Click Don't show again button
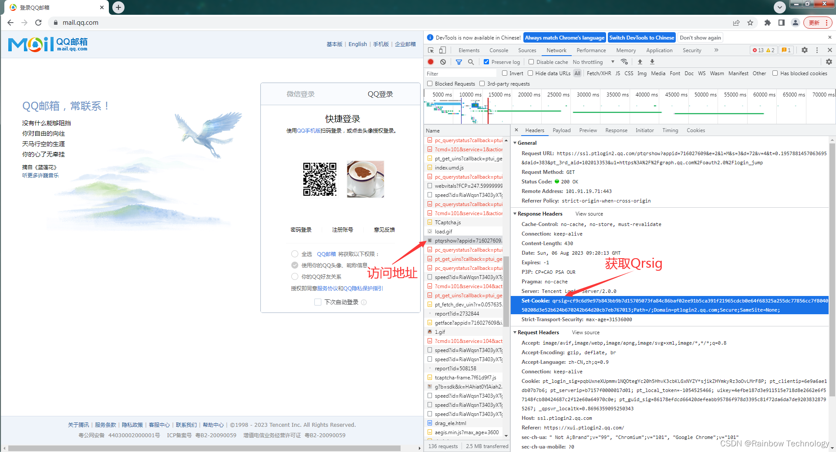 pyautogui.click(x=700, y=37)
